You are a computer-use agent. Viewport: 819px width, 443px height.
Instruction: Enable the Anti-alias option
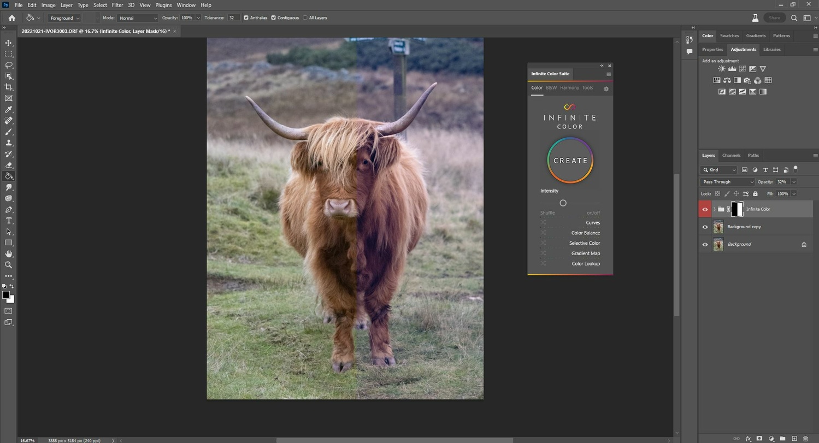[x=245, y=17]
